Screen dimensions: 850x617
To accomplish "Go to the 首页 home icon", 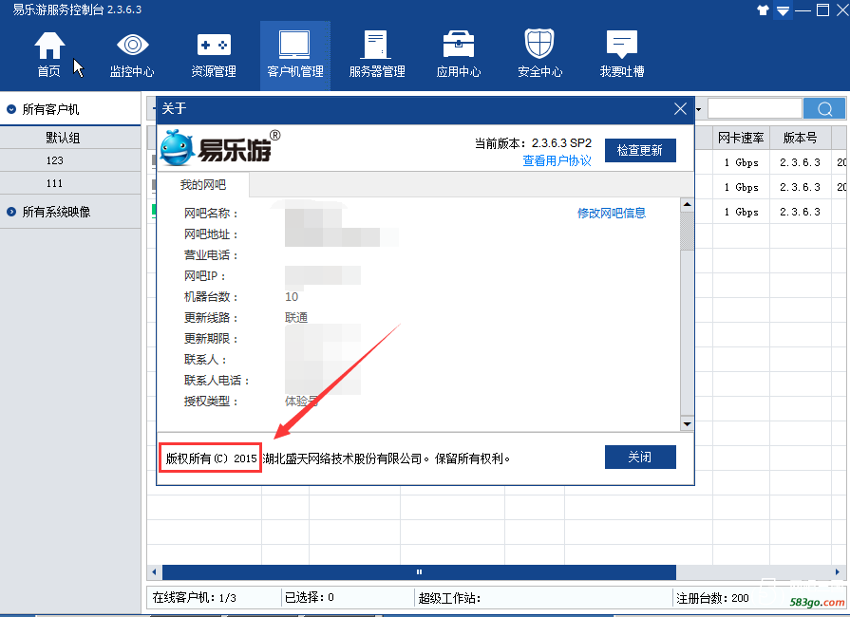I will 49,55.
